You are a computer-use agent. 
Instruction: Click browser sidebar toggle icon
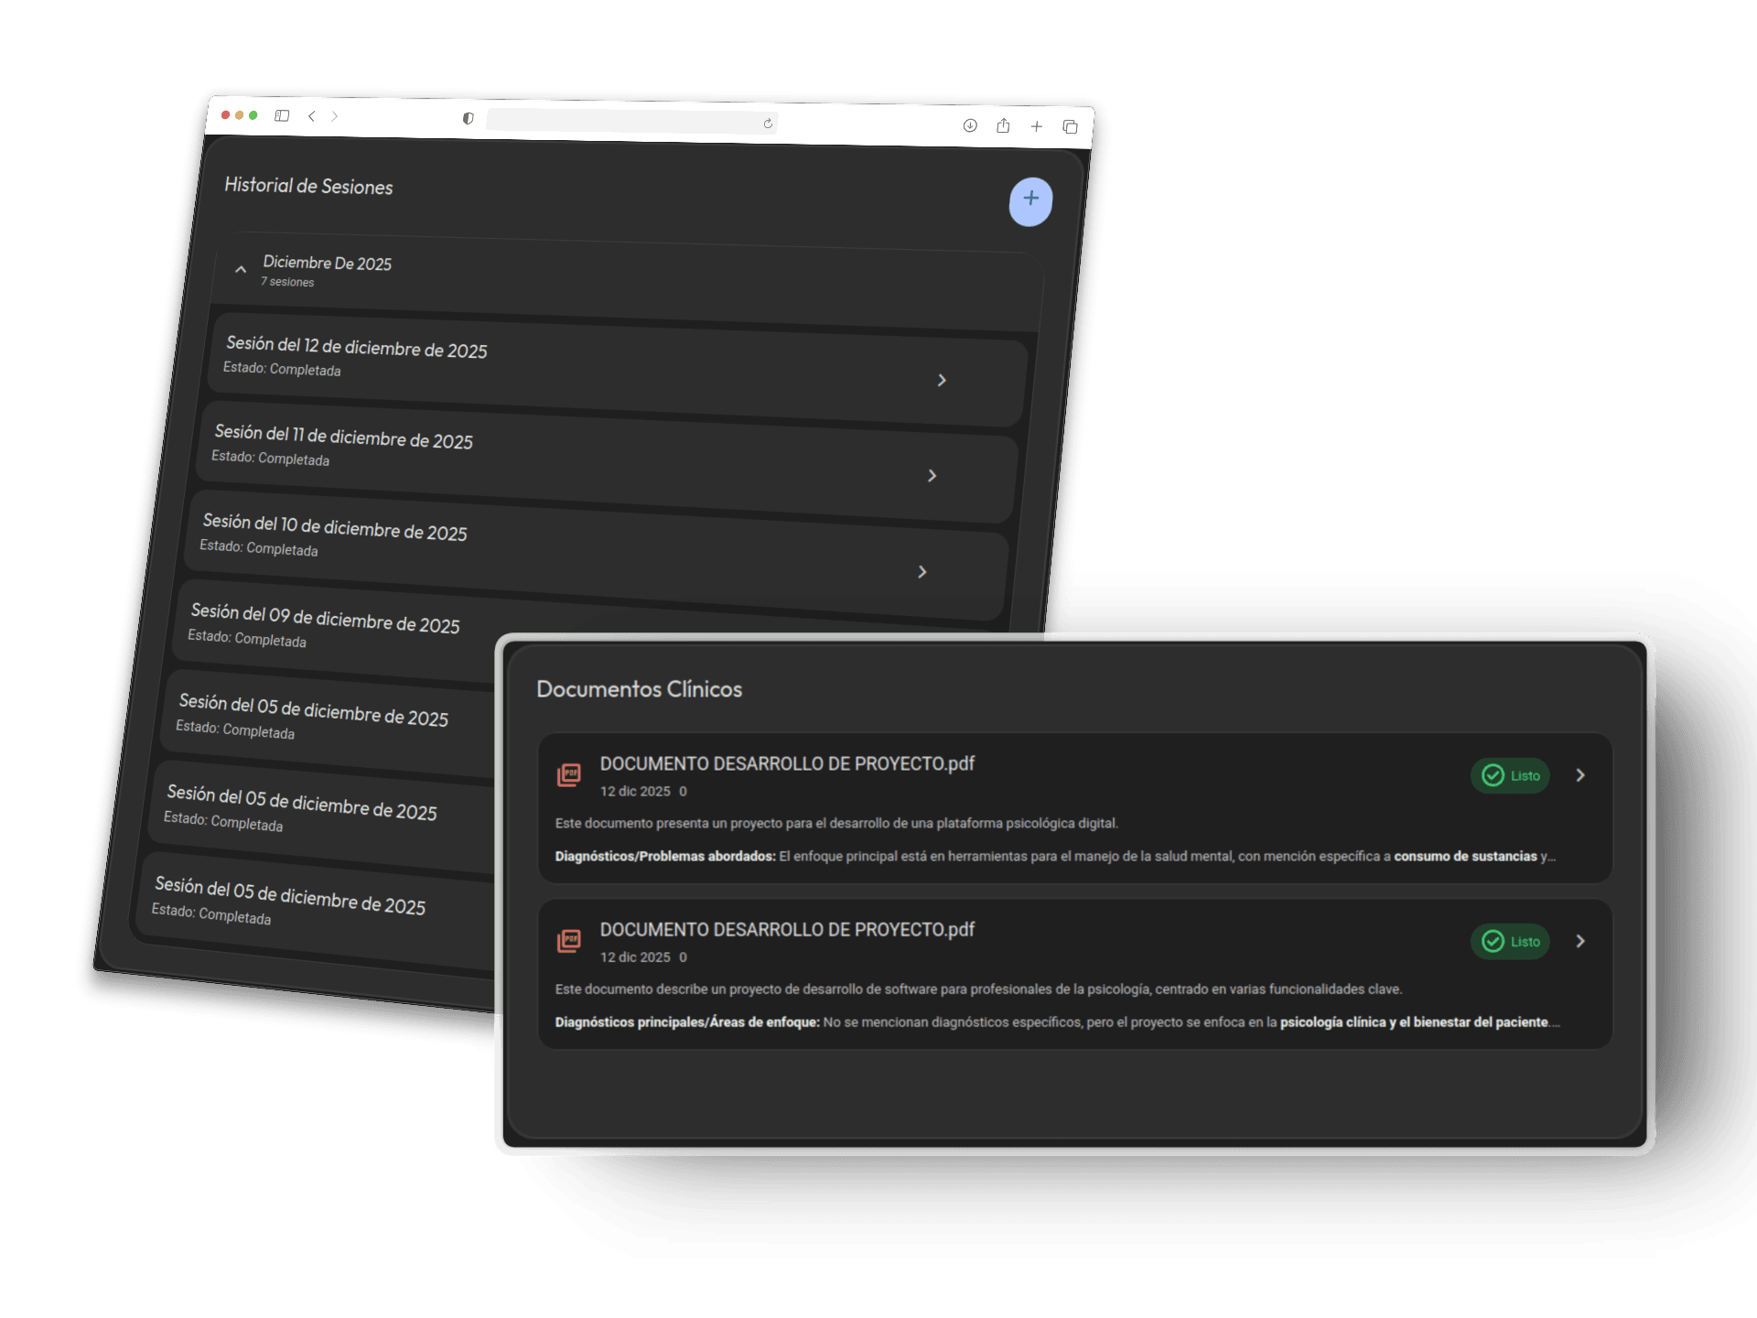coord(282,116)
